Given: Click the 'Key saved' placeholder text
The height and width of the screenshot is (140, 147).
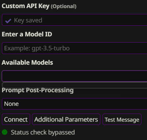Looking at the screenshot, I should click(x=28, y=20).
